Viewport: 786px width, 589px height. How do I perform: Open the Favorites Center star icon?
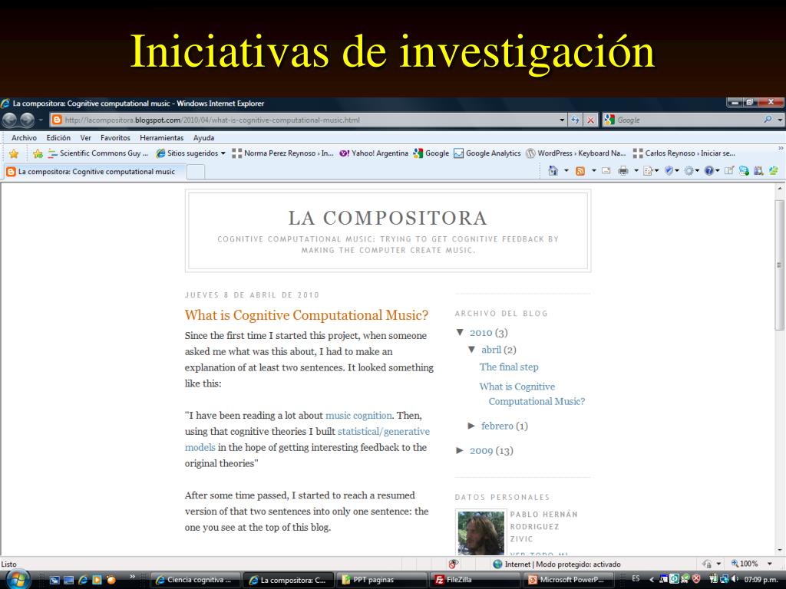(14, 153)
